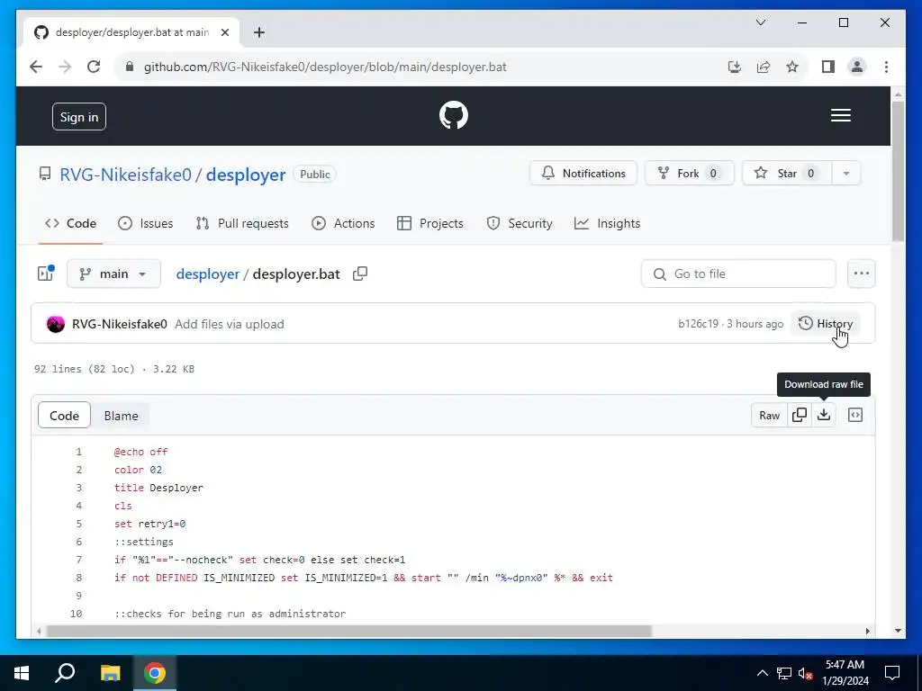Star the repository

787,174
